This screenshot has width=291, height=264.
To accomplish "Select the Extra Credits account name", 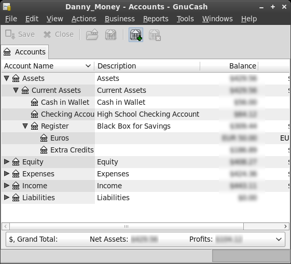I will (72, 150).
